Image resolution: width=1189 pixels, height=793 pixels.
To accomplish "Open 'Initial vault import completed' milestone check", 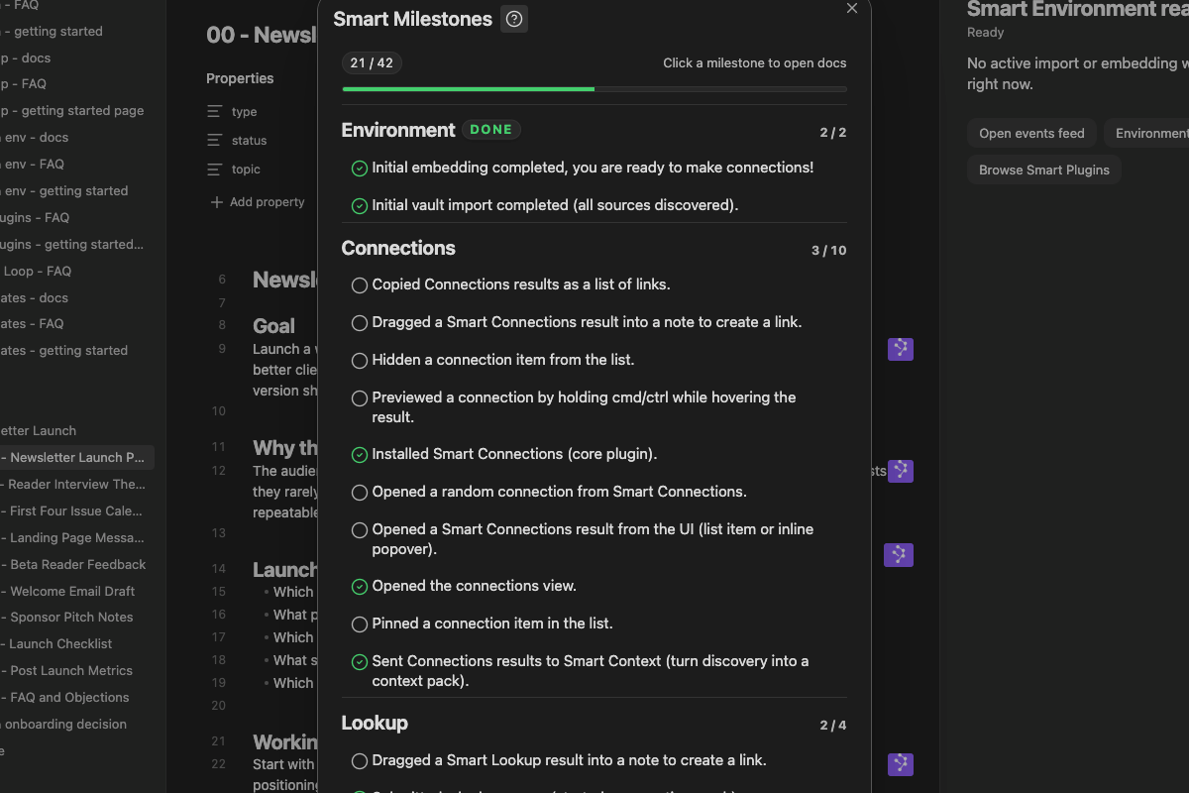I will 360,206.
